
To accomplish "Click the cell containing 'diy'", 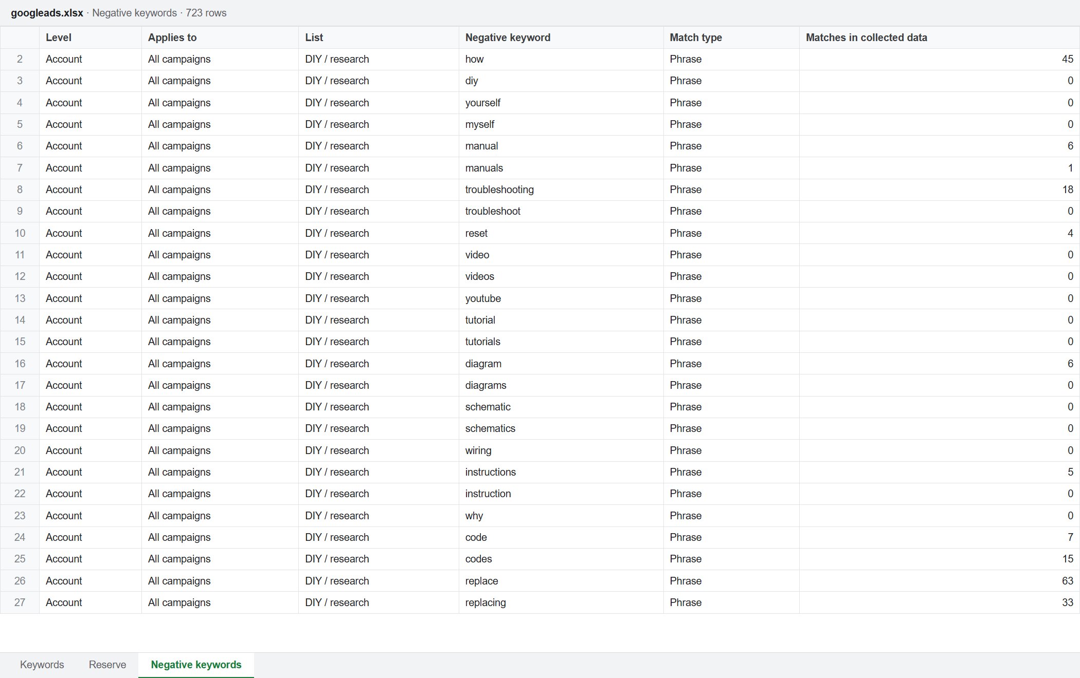I will [561, 81].
